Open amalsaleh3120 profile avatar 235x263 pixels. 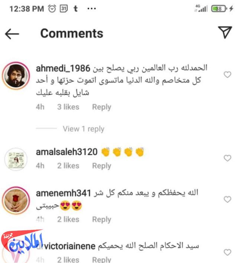click(x=16, y=159)
